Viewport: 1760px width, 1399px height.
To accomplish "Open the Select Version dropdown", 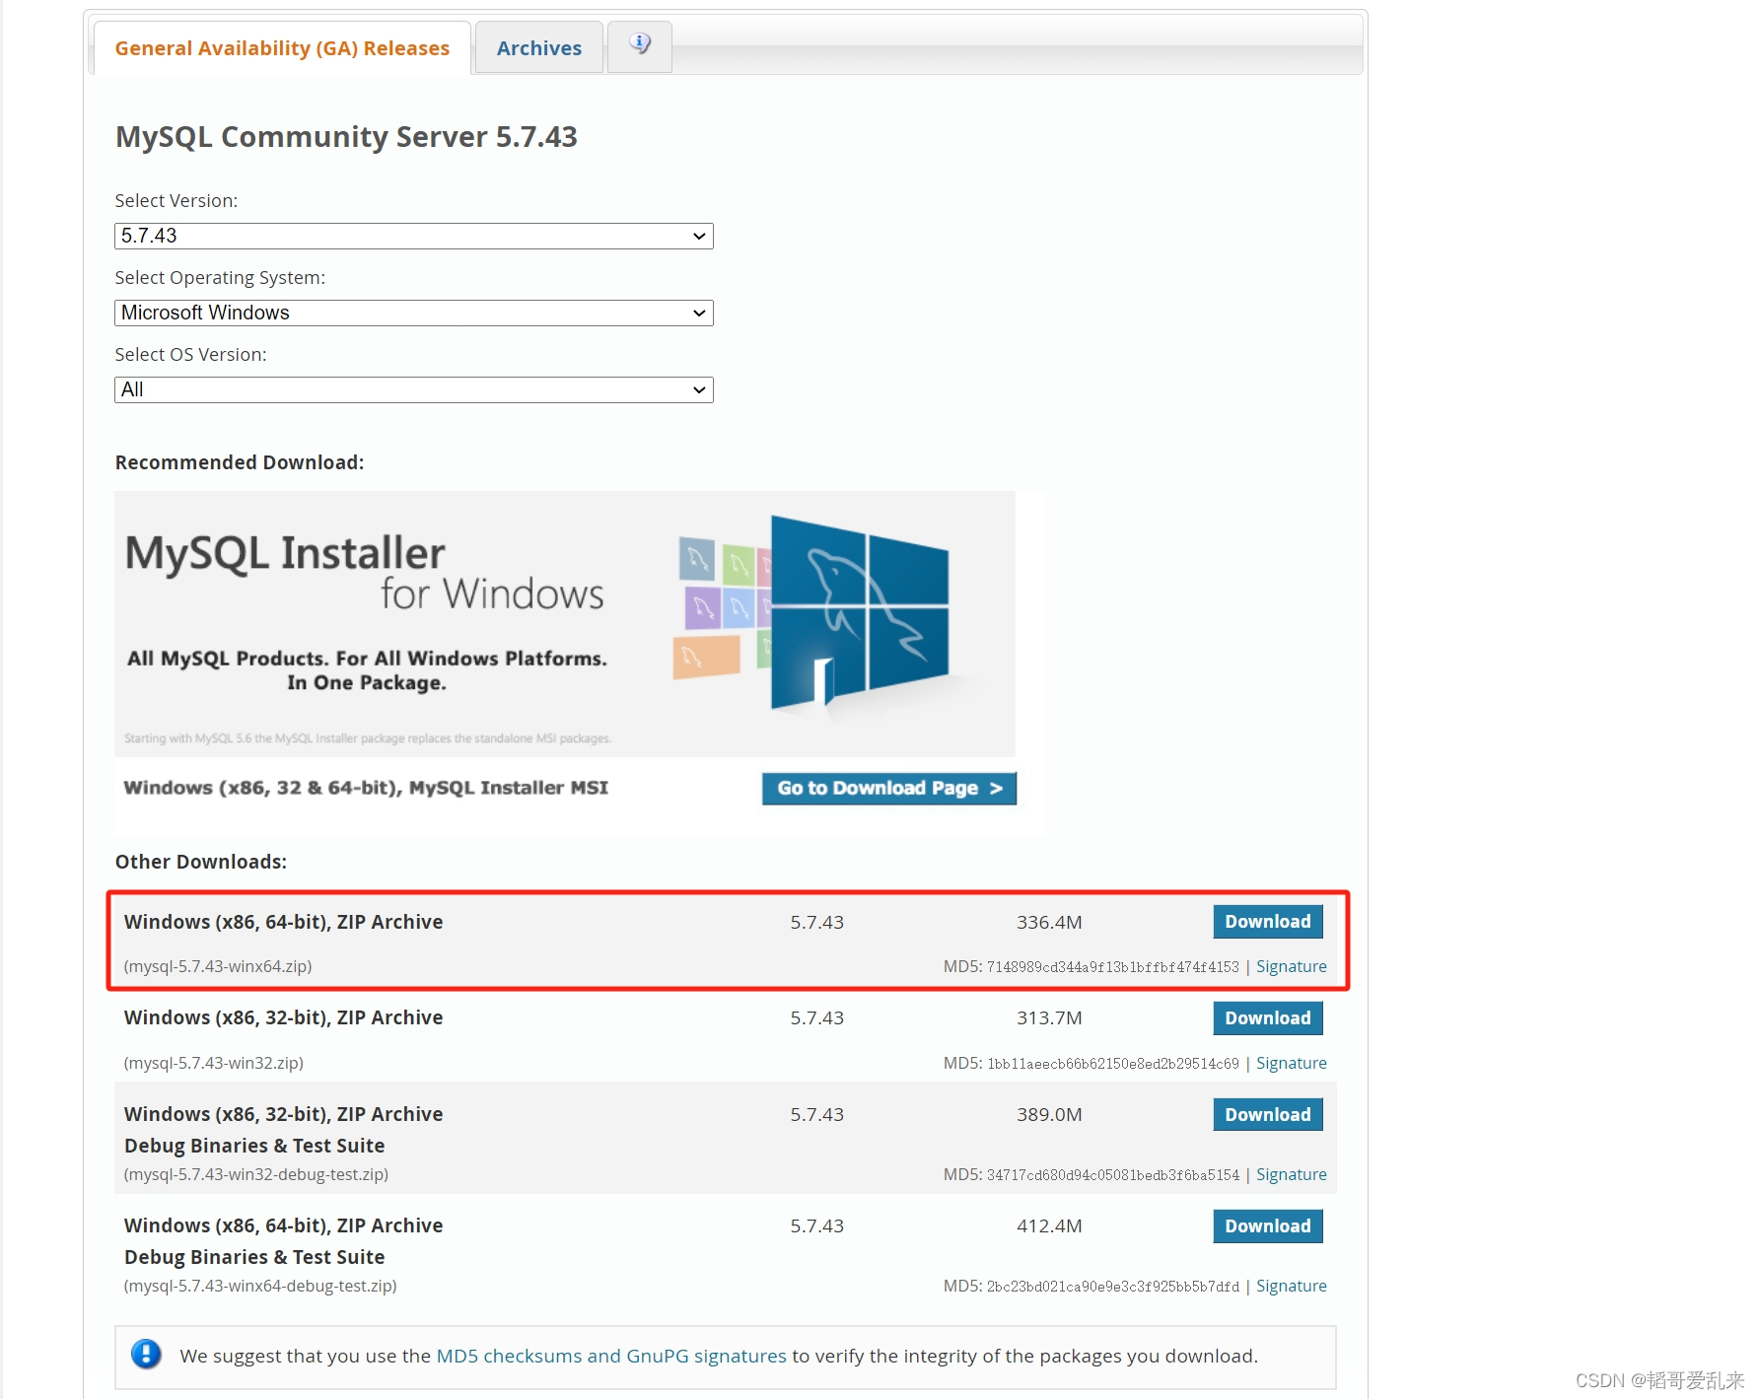I will (412, 236).
